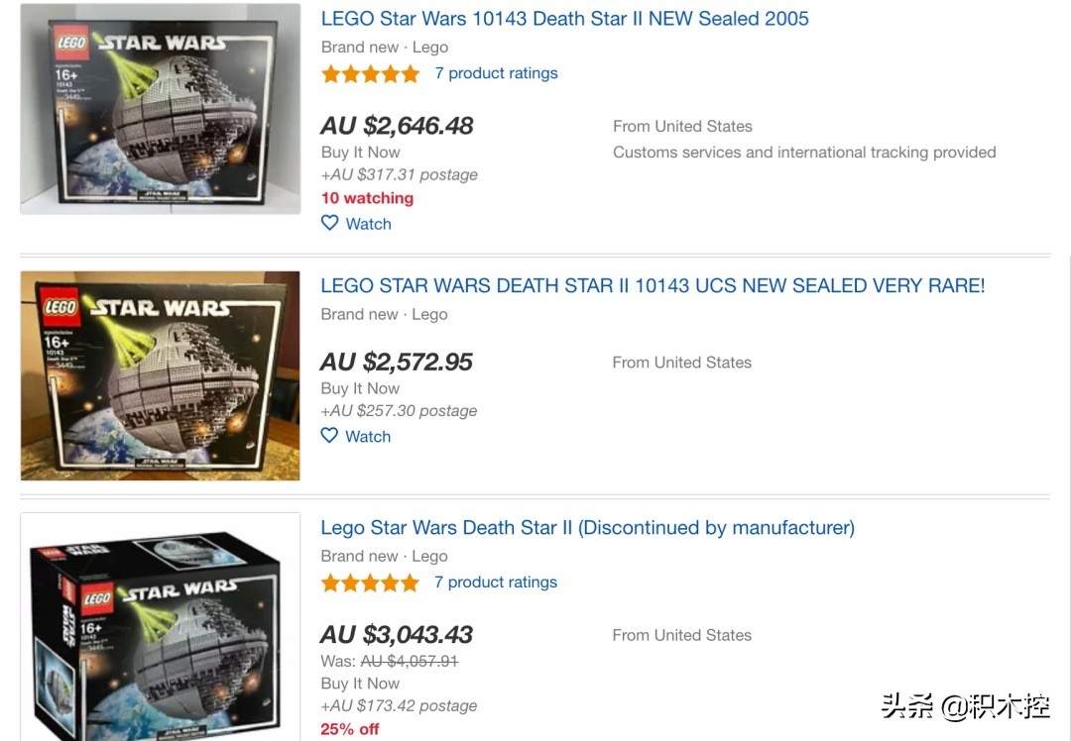
Task: Click the AU $2,572.95 price
Action: 397,362
